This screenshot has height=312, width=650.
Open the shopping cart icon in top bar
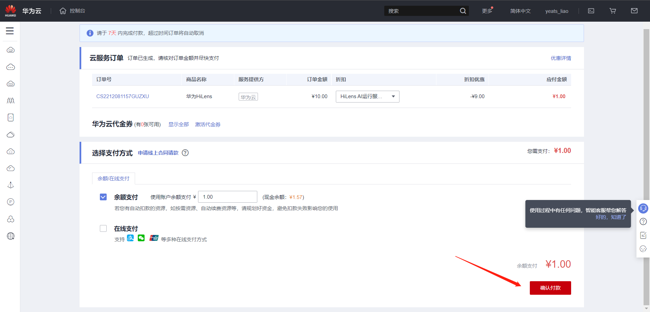[612, 10]
